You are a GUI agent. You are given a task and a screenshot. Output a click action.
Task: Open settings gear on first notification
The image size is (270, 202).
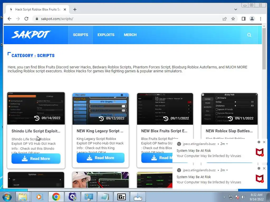point(259,142)
